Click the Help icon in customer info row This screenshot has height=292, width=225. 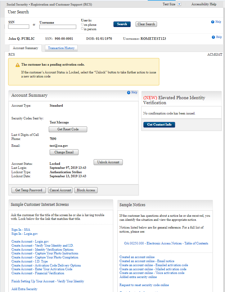(213, 37)
